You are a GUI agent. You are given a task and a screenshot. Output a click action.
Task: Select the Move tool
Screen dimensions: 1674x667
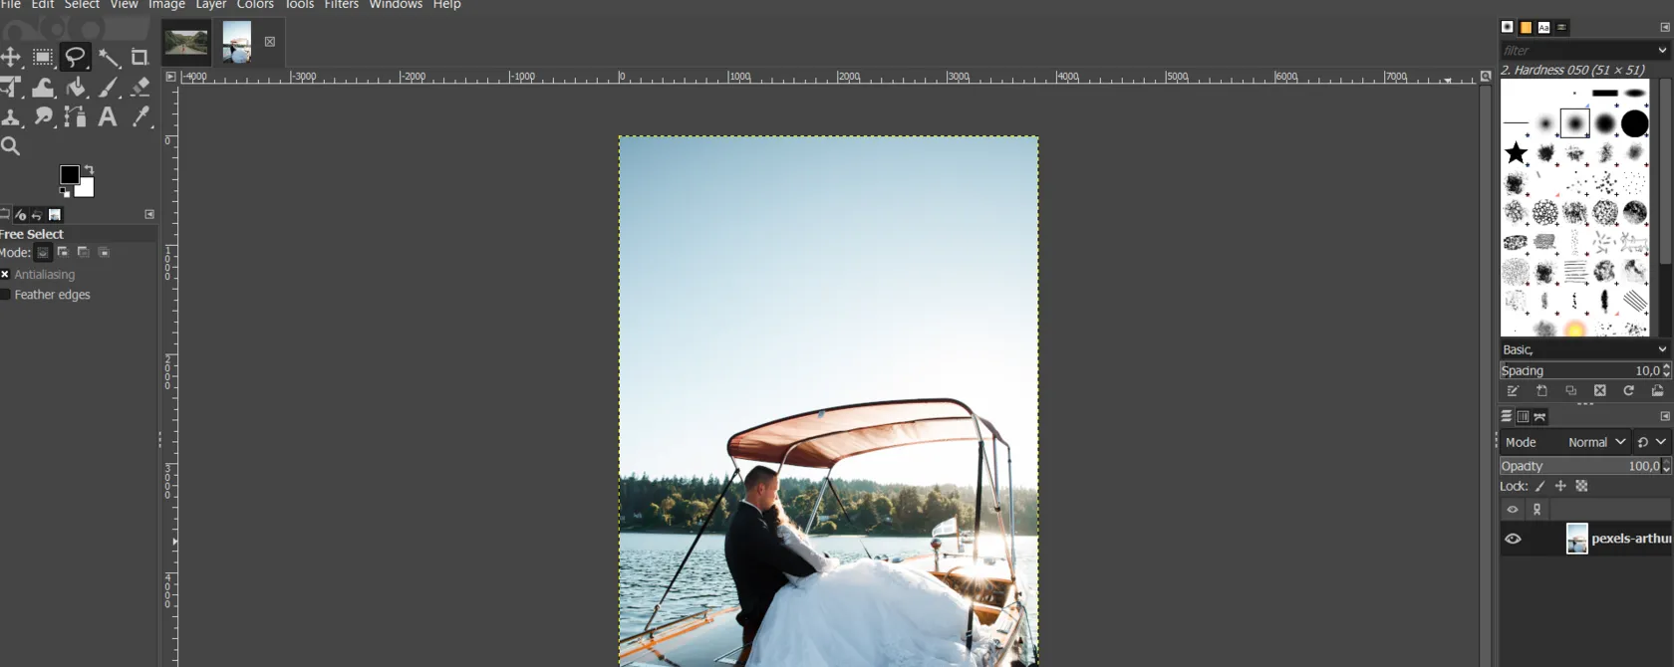point(11,58)
